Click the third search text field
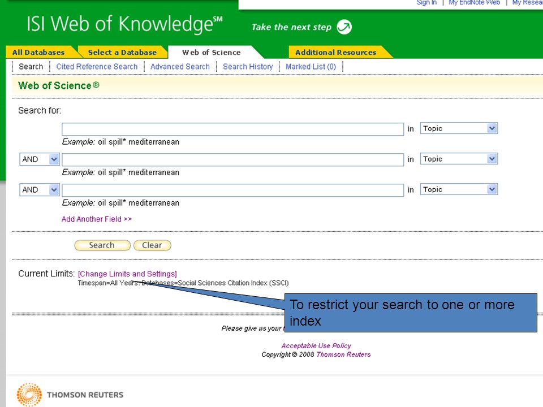Image resolution: width=543 pixels, height=407 pixels. (232, 190)
